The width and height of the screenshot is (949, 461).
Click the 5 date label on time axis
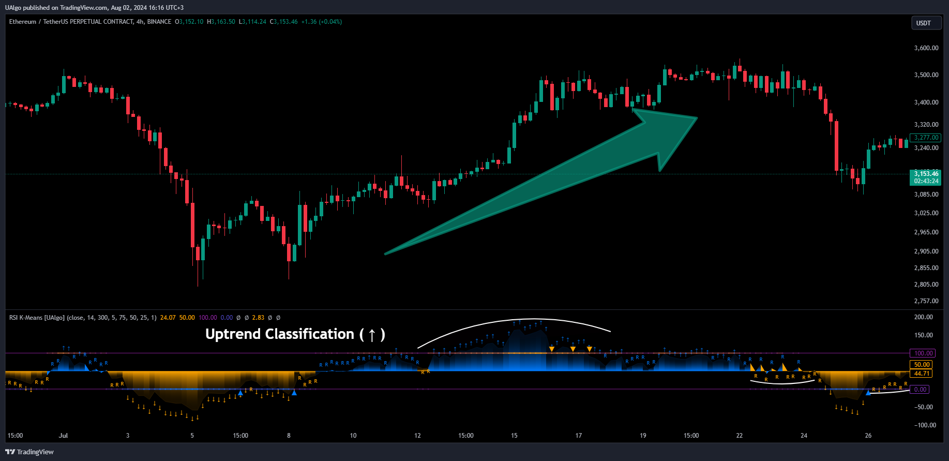(192, 436)
